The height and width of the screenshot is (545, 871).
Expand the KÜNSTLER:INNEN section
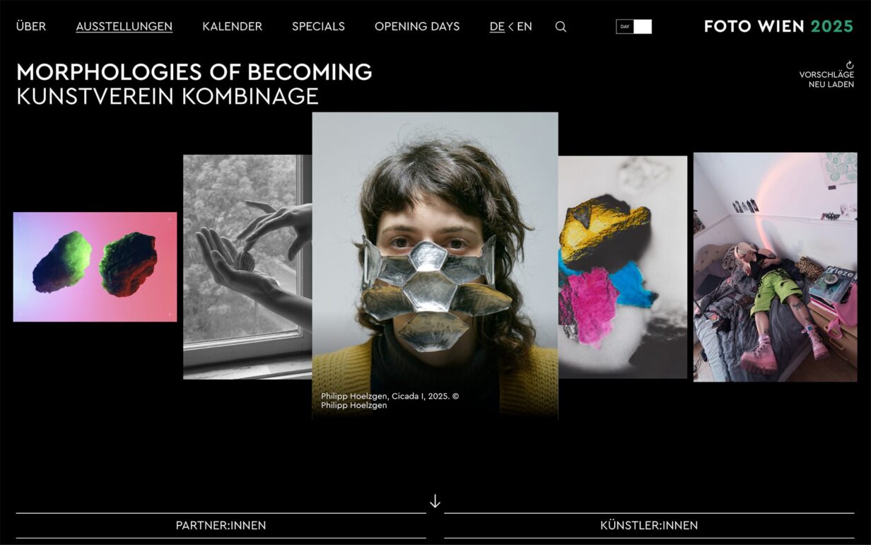648,525
